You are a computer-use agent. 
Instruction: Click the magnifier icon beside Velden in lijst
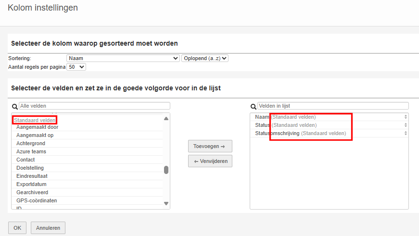[253, 107]
